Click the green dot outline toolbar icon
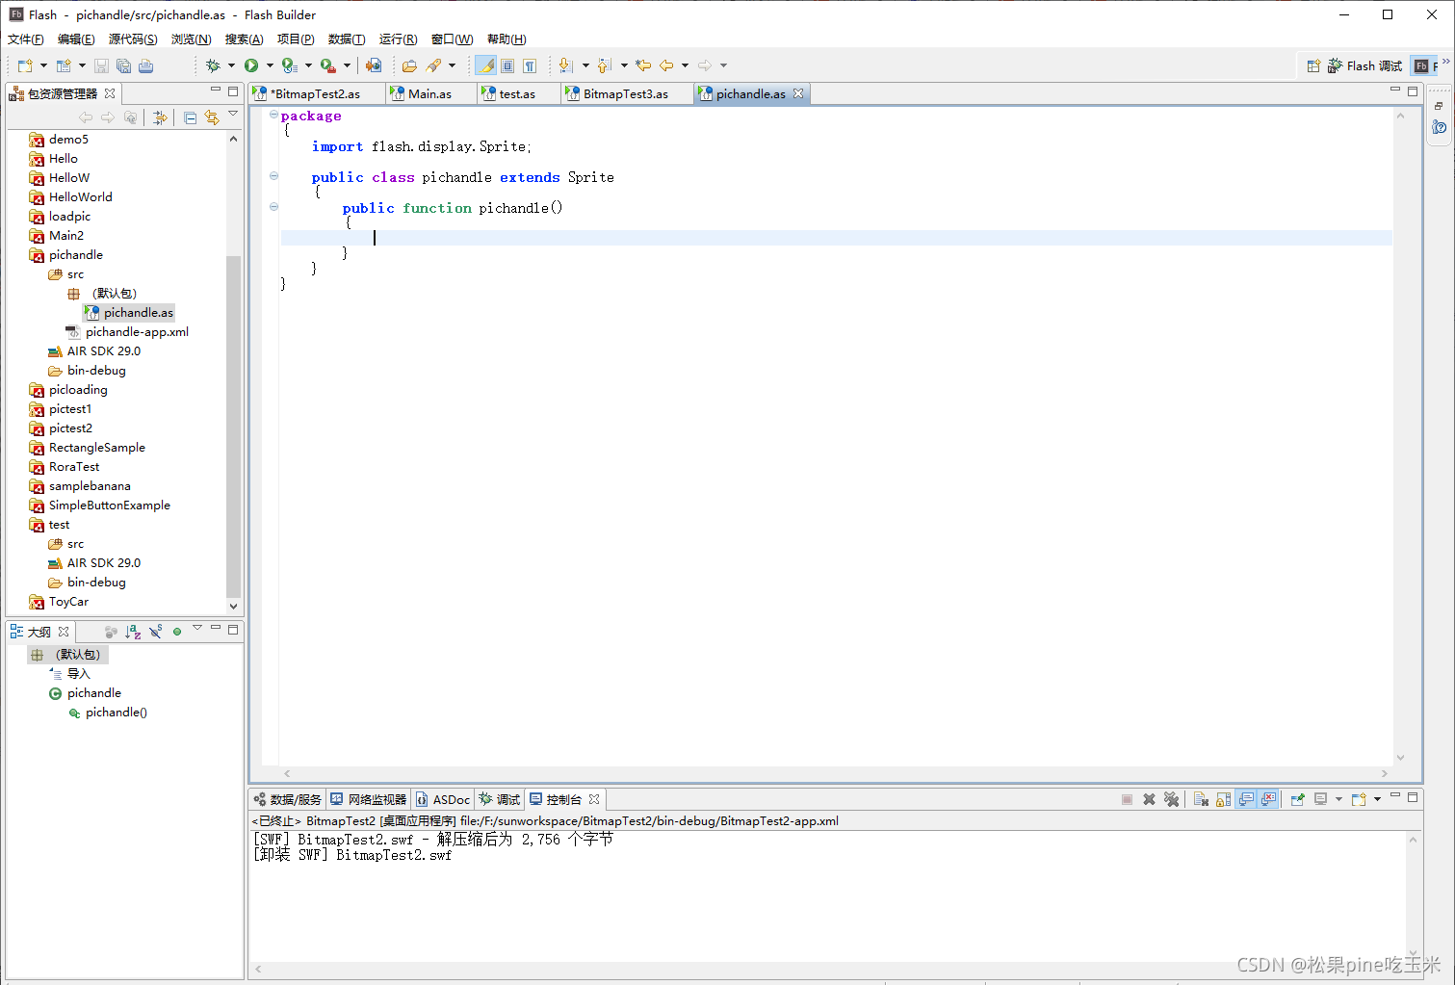The width and height of the screenshot is (1455, 985). (x=177, y=632)
